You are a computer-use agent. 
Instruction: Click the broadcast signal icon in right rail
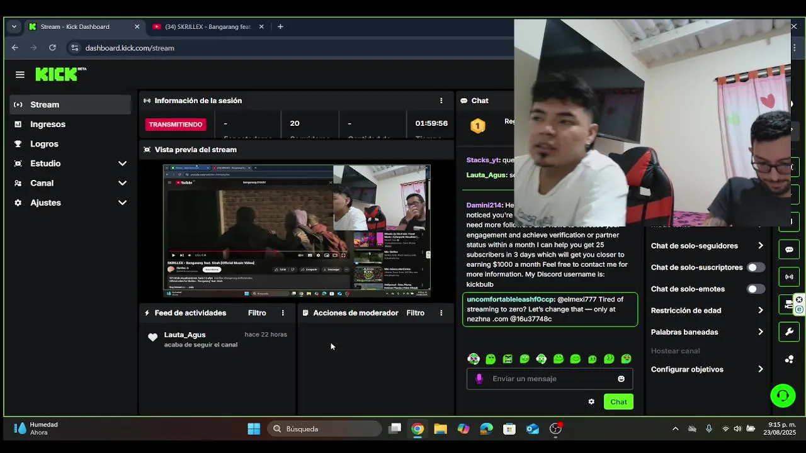point(789,277)
